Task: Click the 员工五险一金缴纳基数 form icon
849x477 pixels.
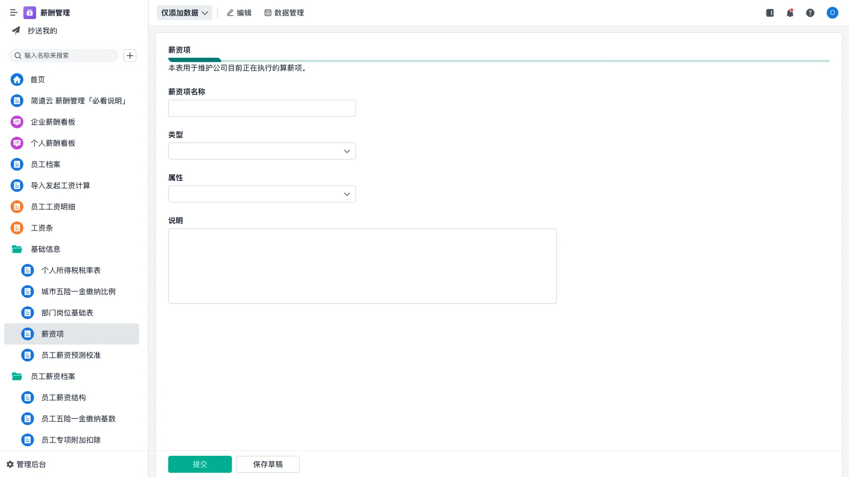Action: [28, 419]
